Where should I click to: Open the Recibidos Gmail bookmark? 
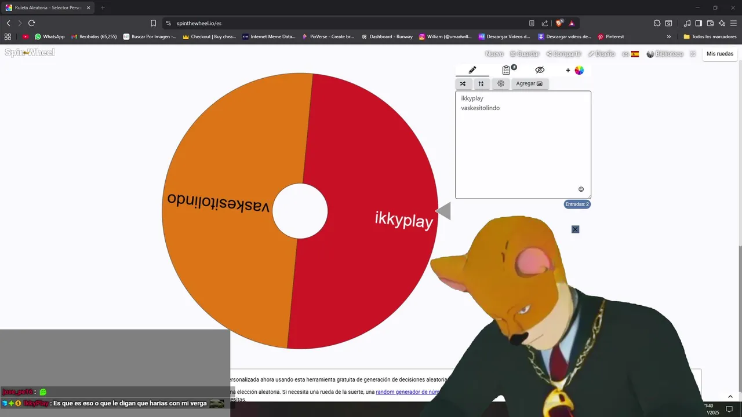pyautogui.click(x=94, y=36)
